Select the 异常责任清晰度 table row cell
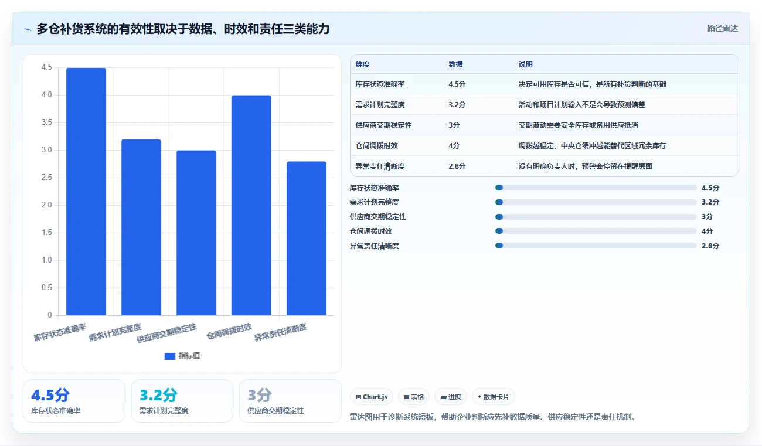The width and height of the screenshot is (762, 446). click(x=380, y=166)
